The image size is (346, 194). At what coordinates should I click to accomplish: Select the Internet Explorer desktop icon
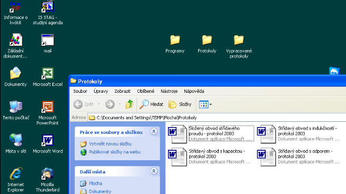click(x=15, y=180)
